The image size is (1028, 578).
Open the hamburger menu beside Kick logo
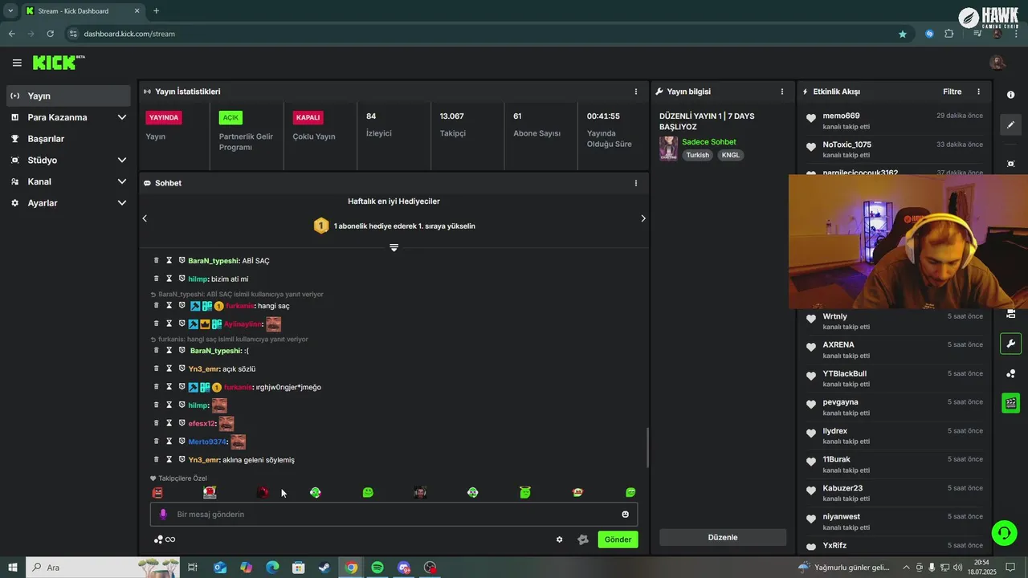point(17,63)
